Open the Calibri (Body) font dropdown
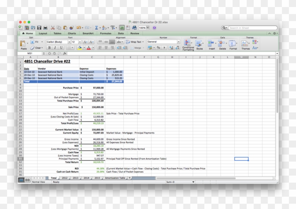The width and height of the screenshot is (296, 209). click(x=58, y=42)
